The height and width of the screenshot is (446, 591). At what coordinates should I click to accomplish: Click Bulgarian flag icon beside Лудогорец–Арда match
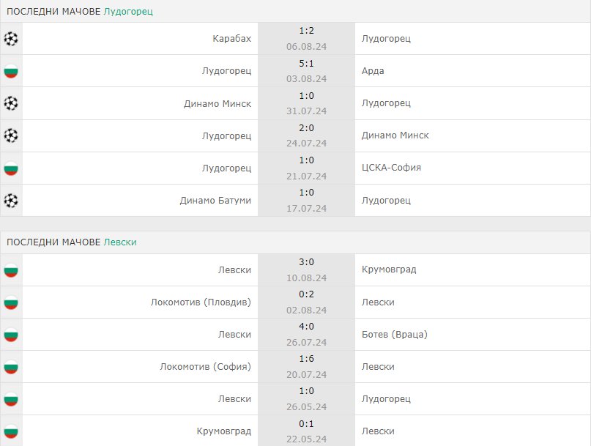pos(11,71)
